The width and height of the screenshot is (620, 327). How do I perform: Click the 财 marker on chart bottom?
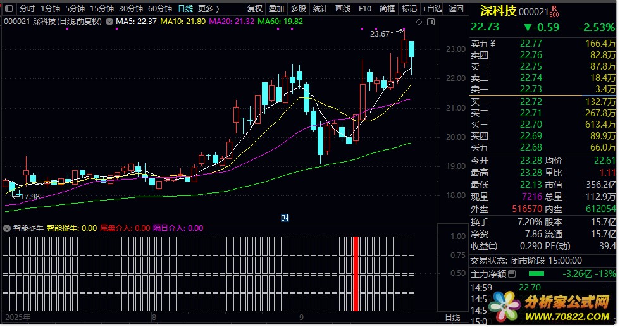click(284, 218)
